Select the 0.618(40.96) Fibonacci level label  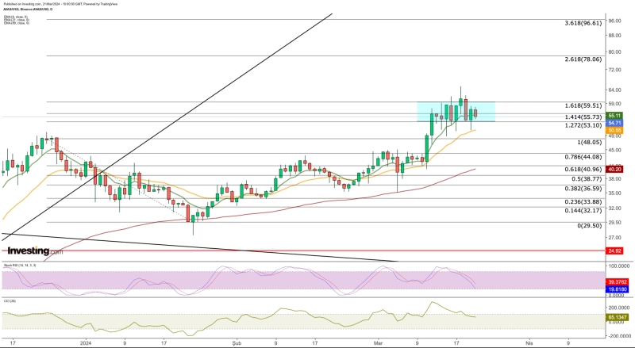[x=583, y=169]
